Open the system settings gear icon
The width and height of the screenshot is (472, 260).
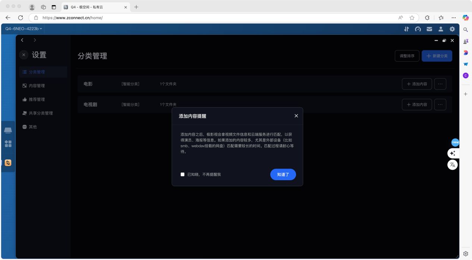452,29
